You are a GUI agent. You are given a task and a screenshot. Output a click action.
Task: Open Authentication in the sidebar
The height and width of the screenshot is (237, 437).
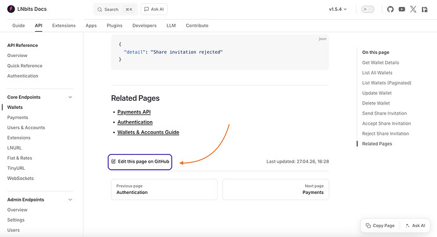(x=23, y=76)
